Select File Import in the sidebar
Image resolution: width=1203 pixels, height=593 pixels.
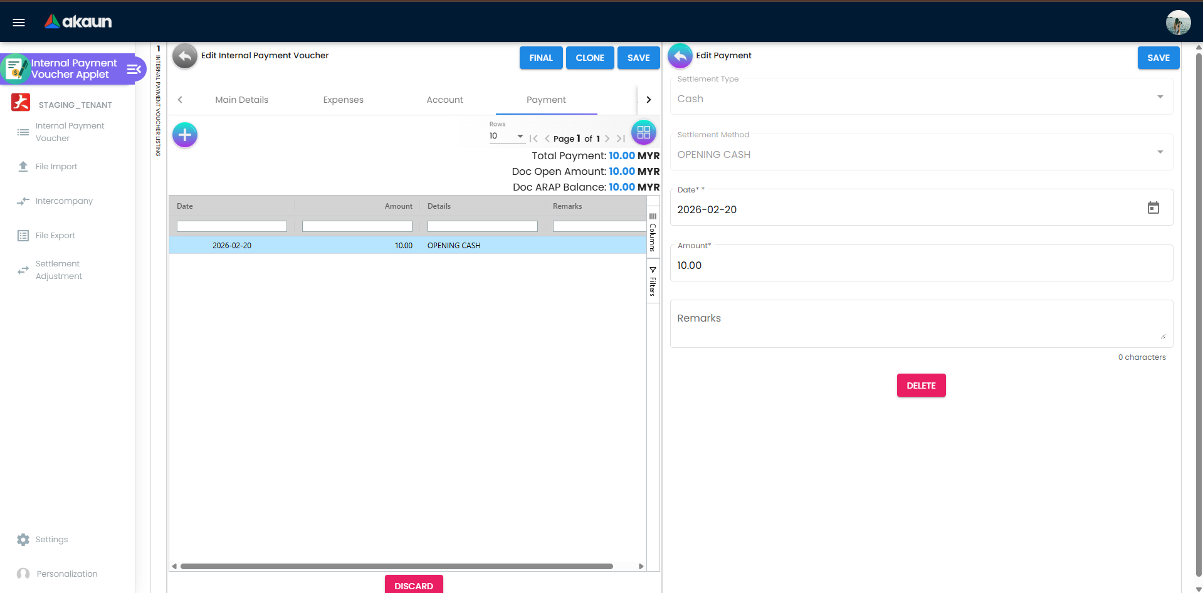56,166
